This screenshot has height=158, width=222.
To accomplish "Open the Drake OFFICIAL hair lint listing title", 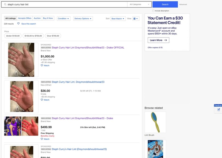I will pyautogui.click(x=88, y=48).
